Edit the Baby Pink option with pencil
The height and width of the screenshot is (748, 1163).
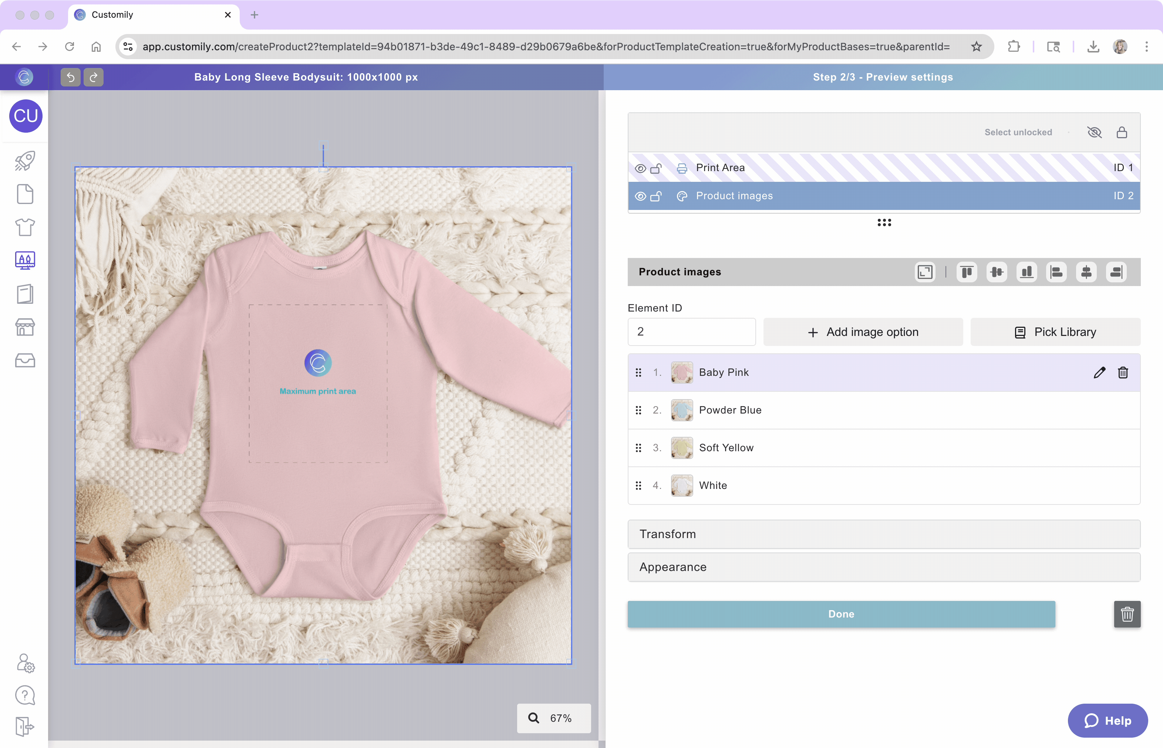pyautogui.click(x=1099, y=373)
